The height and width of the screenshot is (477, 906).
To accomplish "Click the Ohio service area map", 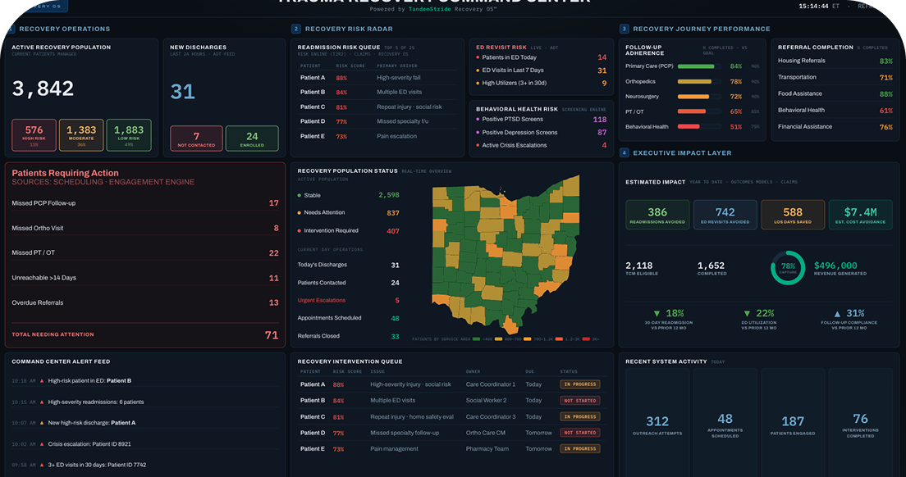I will 506,254.
